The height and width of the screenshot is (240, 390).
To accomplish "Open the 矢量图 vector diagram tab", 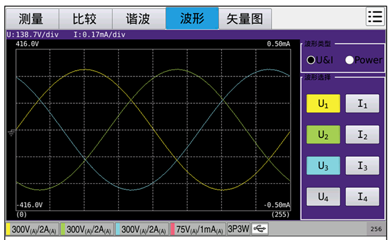I will tap(245, 19).
